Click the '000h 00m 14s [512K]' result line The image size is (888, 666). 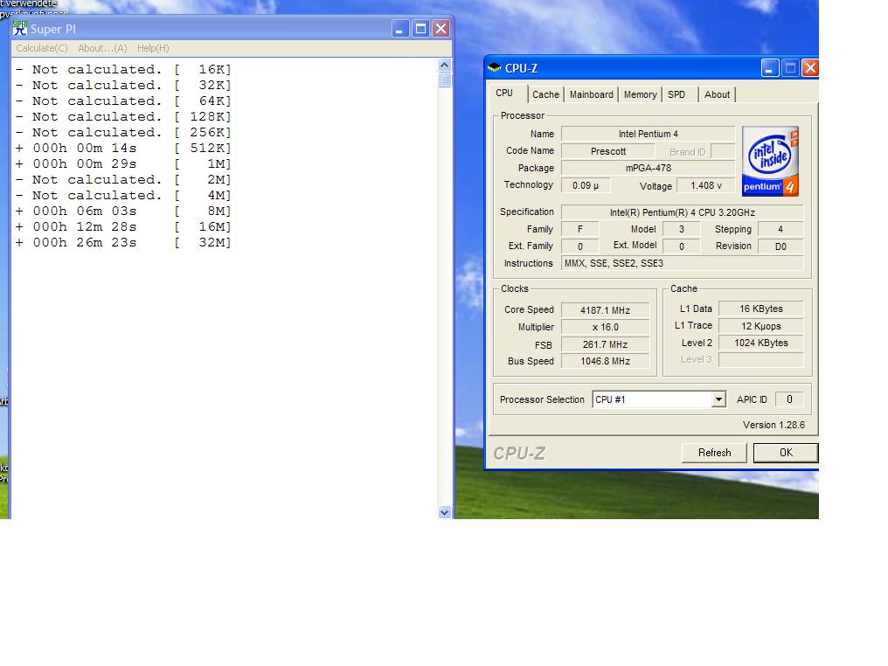[123, 148]
